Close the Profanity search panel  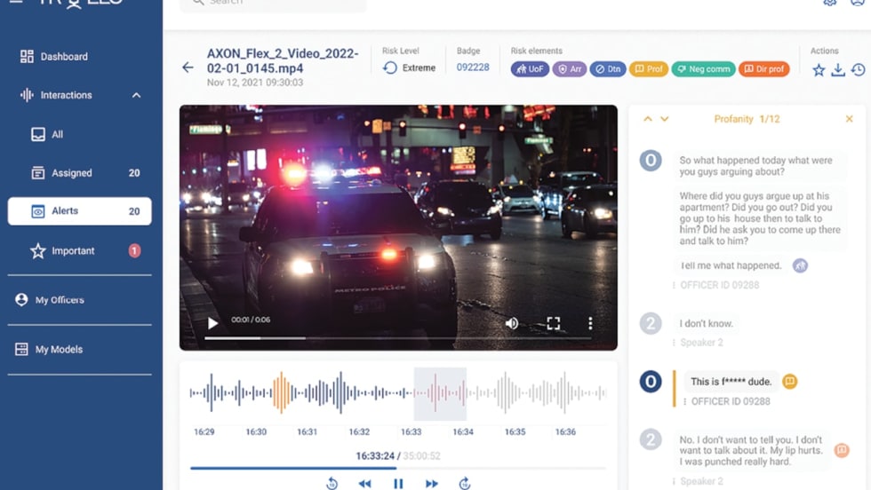coord(849,119)
